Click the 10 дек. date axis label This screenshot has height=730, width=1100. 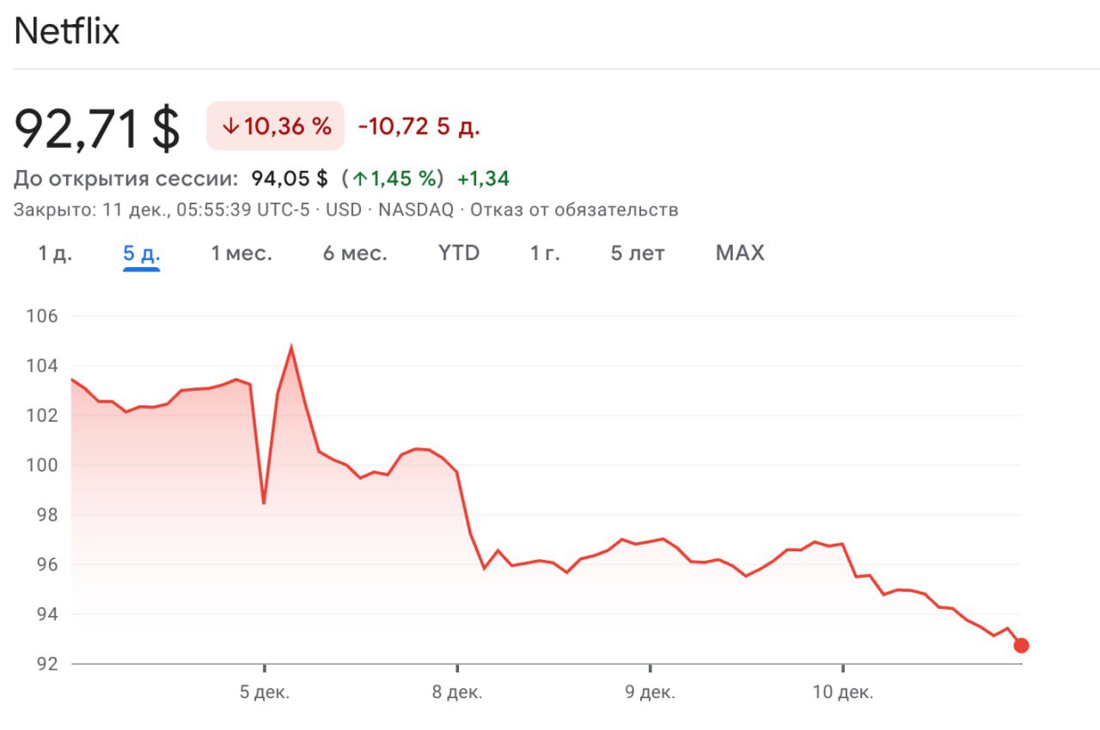tap(843, 693)
